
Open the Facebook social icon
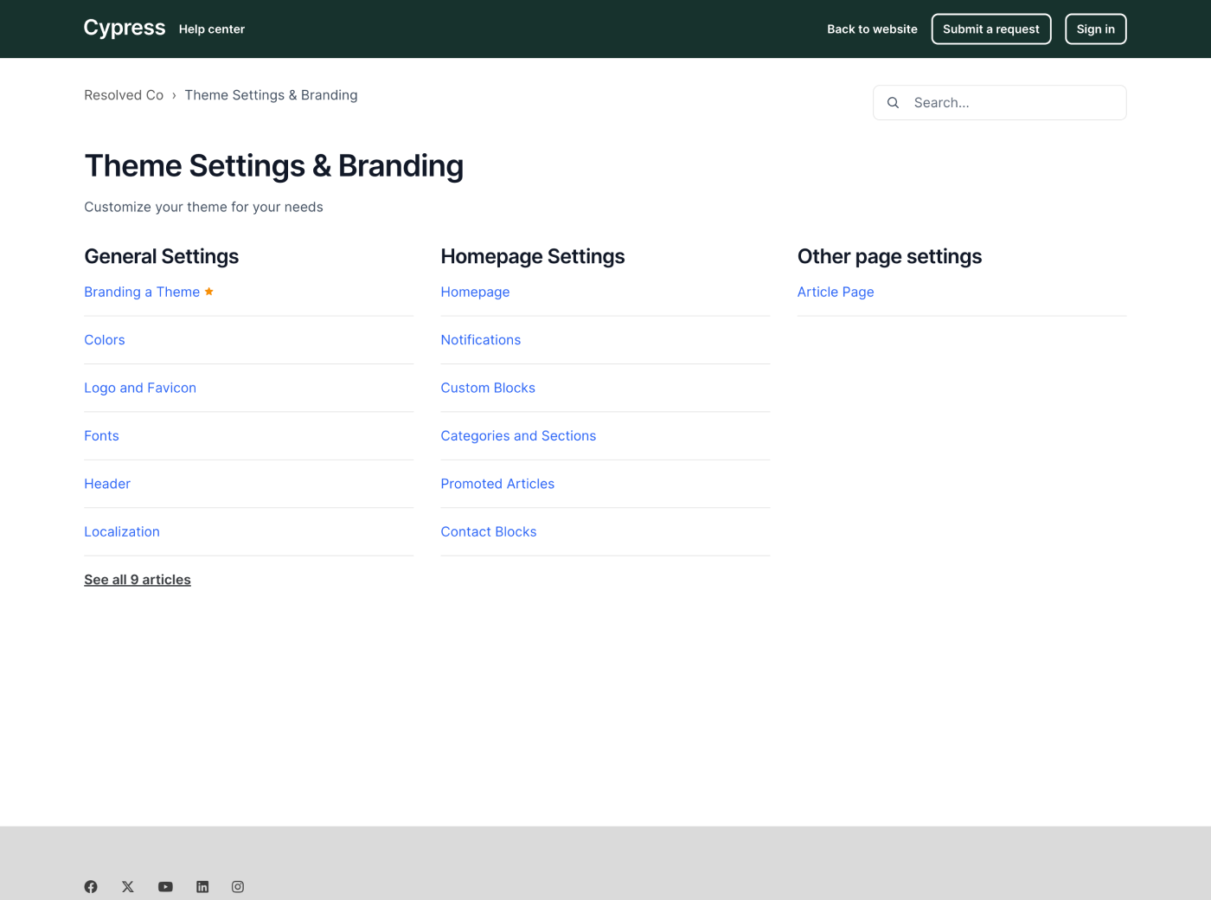[x=91, y=886]
